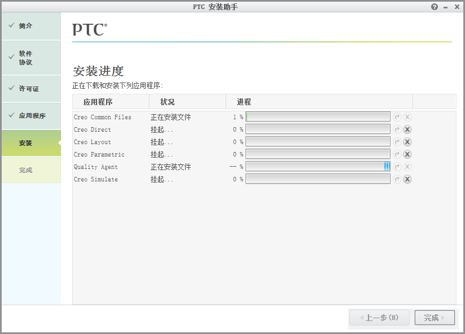Image resolution: width=465 pixels, height=334 pixels.
Task: Click the Quality Agent progress bar
Action: tap(318, 167)
